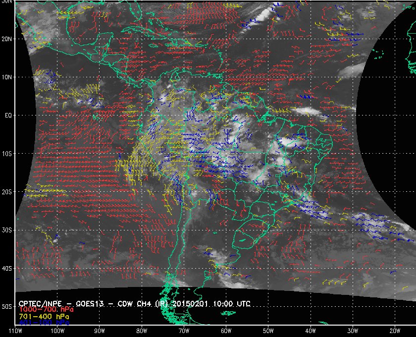Click the 40W longitude label
This screenshot has width=416, height=337.
pyautogui.click(x=311, y=331)
